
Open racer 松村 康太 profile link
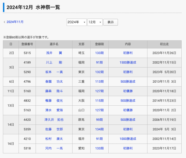54,139
